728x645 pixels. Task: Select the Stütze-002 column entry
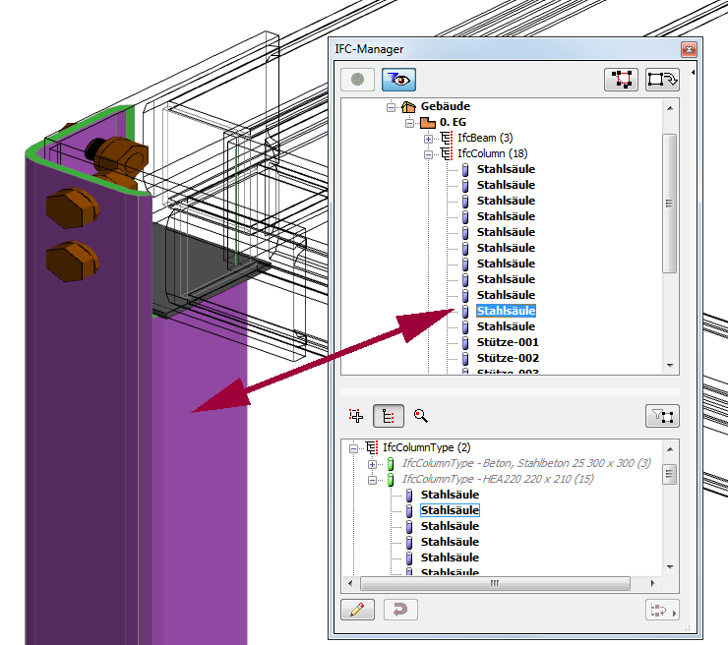pos(508,358)
